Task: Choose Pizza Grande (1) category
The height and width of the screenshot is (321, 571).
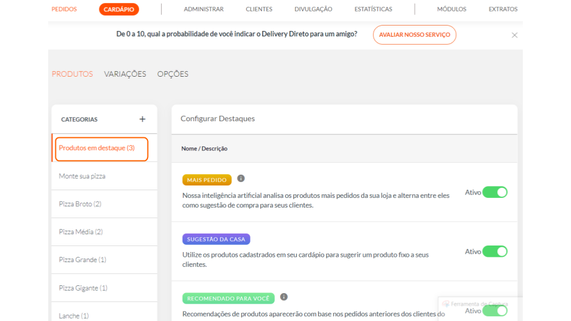Action: pyautogui.click(x=105, y=260)
